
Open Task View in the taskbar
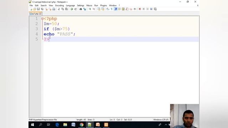[x=48, y=125]
